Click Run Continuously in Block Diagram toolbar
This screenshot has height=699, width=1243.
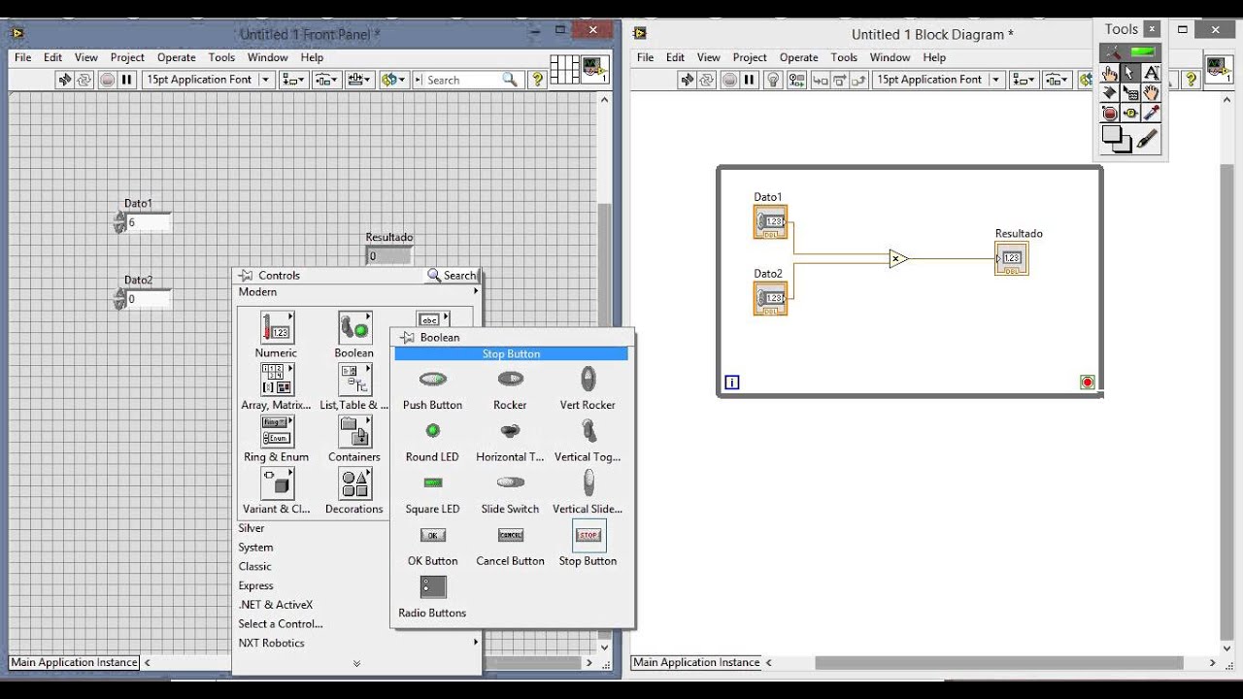click(706, 80)
